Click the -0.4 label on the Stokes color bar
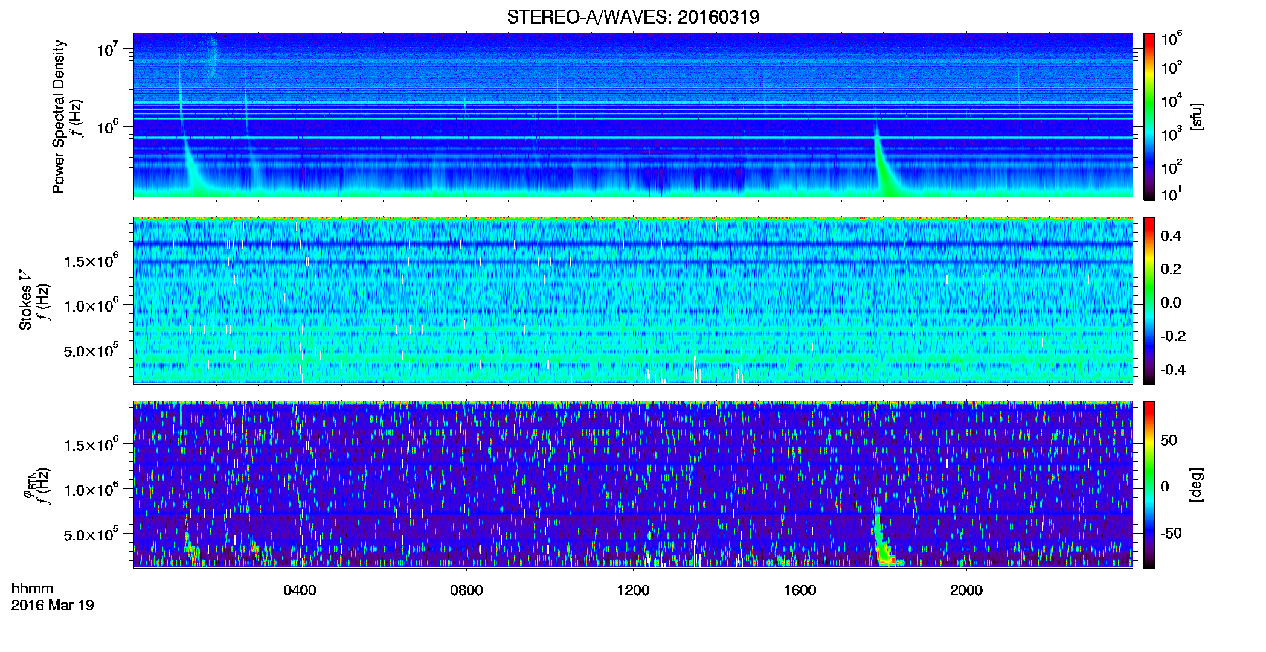 [1173, 369]
